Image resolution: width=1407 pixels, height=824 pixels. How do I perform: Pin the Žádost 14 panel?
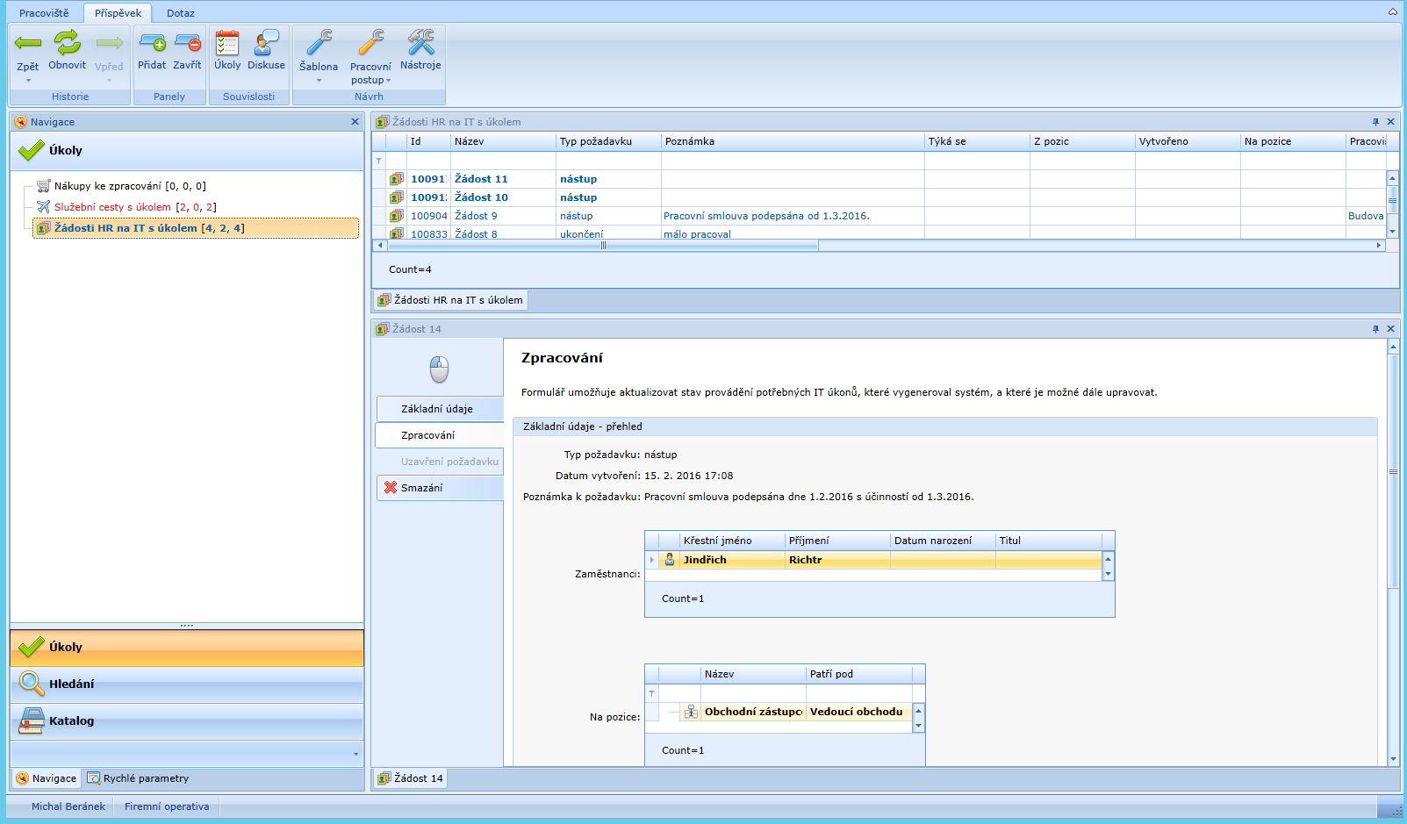pos(1375,329)
